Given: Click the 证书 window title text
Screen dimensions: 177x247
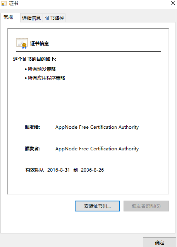Looking at the screenshot, I should point(14,3).
